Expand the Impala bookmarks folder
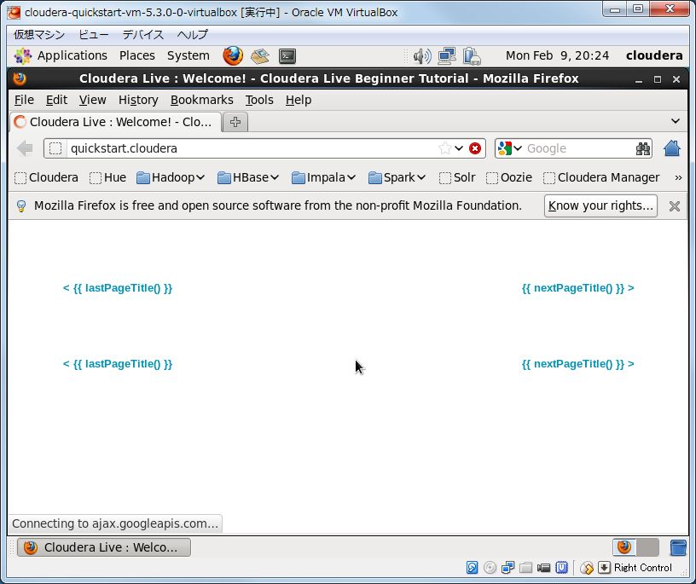 click(323, 177)
